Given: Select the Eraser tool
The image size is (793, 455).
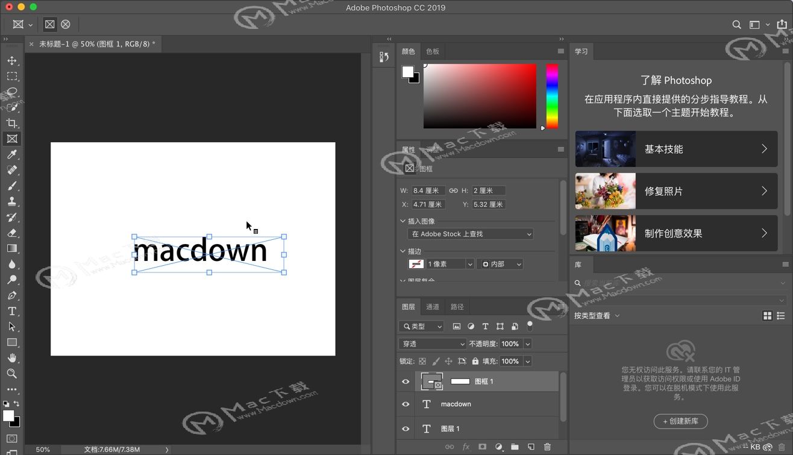Looking at the screenshot, I should (12, 233).
